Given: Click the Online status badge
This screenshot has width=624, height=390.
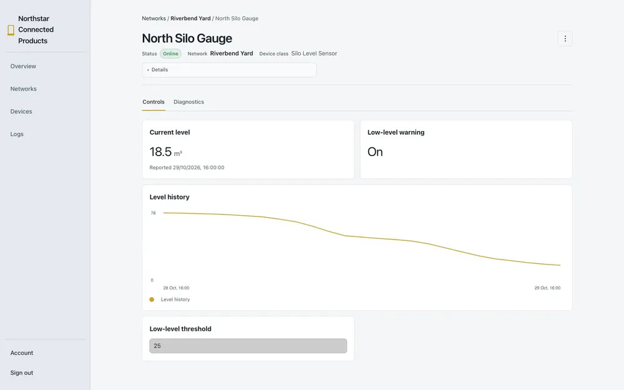Looking at the screenshot, I should tap(170, 54).
